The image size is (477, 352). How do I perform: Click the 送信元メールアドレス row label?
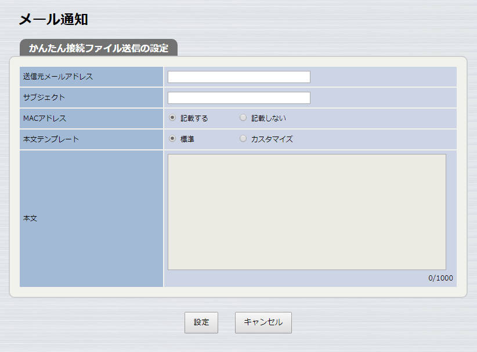click(58, 77)
